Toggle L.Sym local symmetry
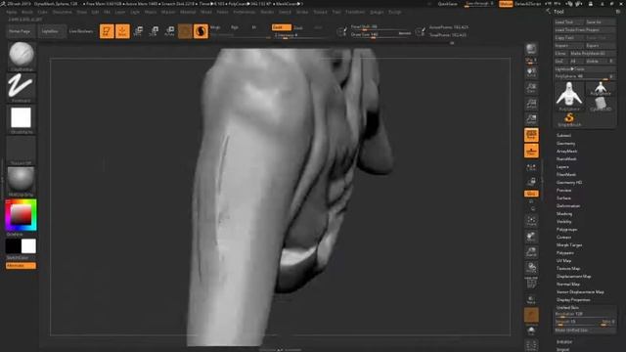This screenshot has height=352, width=626. [x=531, y=167]
